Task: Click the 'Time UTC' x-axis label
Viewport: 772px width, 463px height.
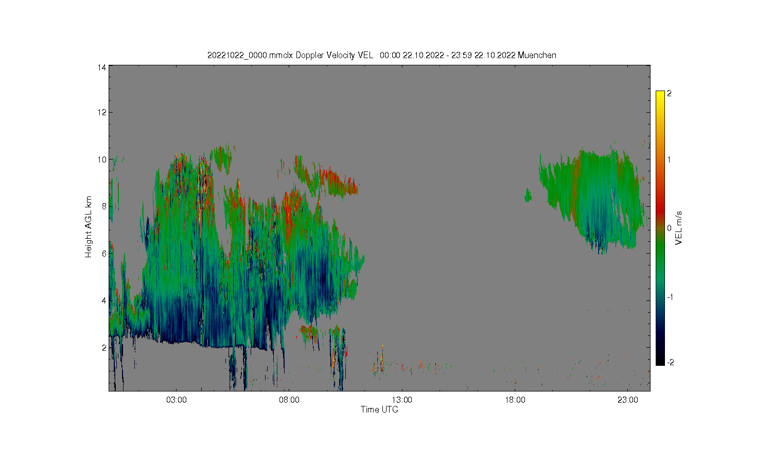Action: pos(379,409)
